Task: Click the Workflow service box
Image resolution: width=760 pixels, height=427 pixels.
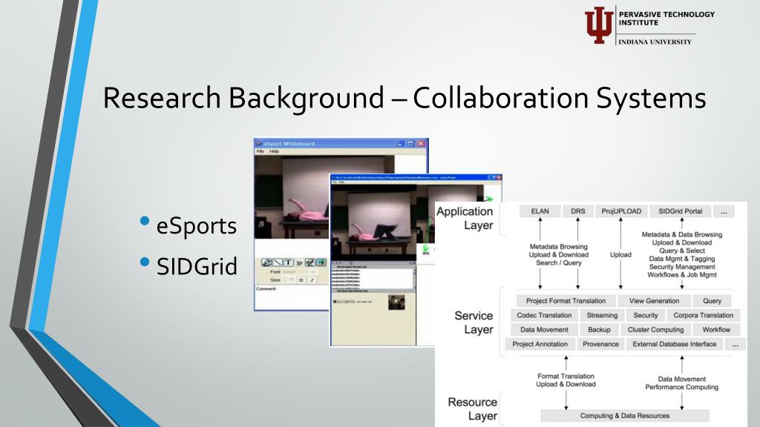Action: tap(716, 330)
